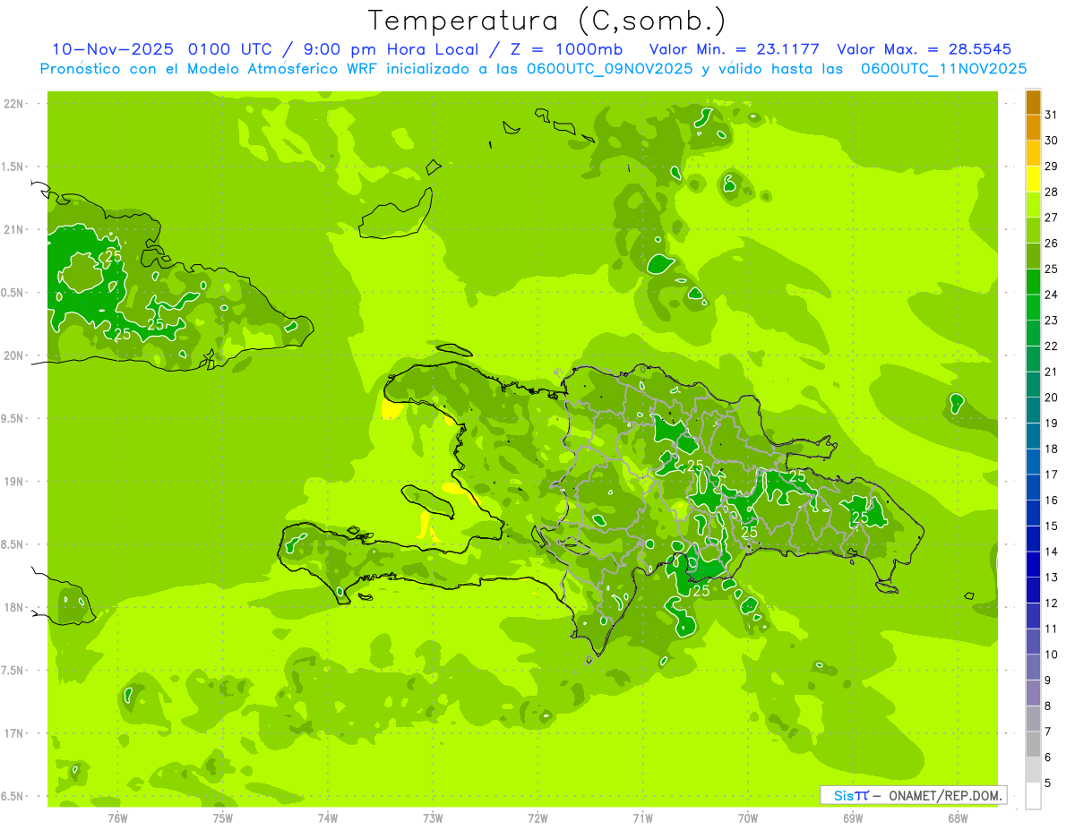Click the "20N" latitude axis label

tap(14, 355)
